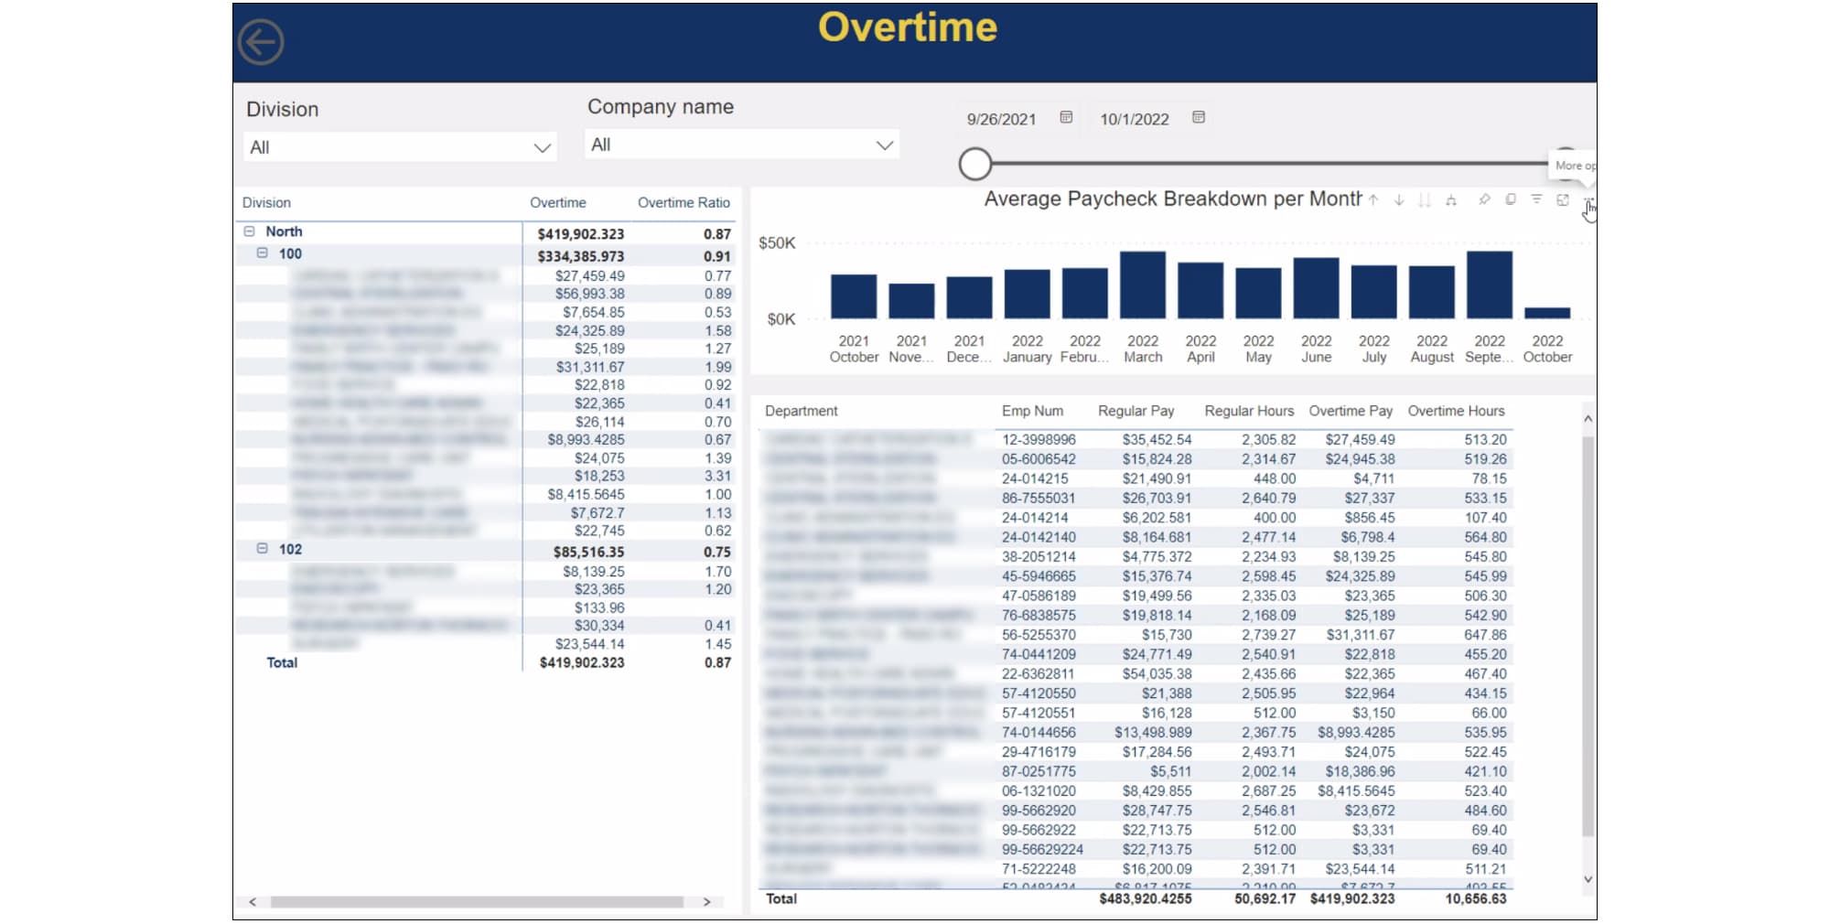Pin the Average Paycheck chart visual

pos(1484,199)
